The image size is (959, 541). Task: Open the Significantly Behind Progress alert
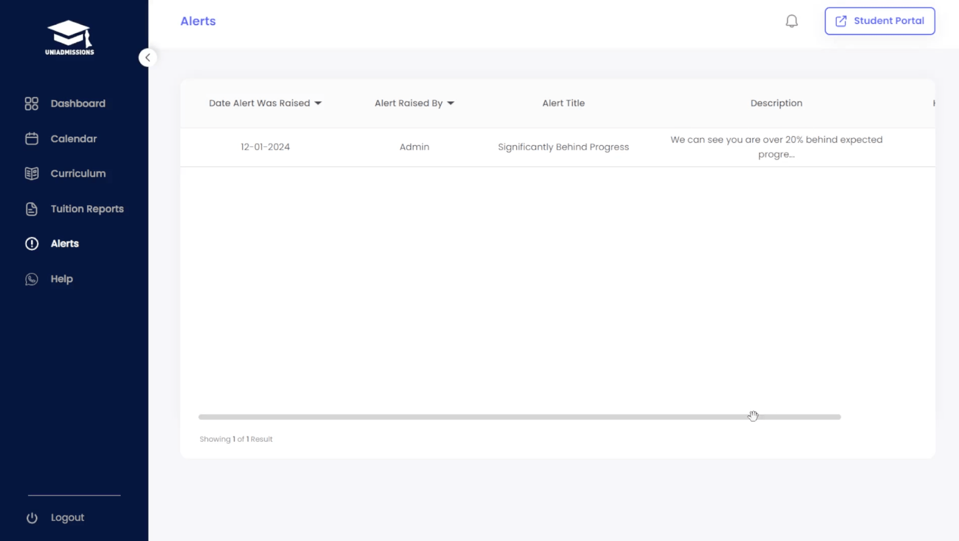click(563, 147)
